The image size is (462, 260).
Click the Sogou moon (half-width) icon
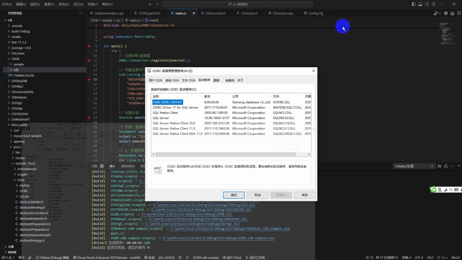(x=445, y=190)
